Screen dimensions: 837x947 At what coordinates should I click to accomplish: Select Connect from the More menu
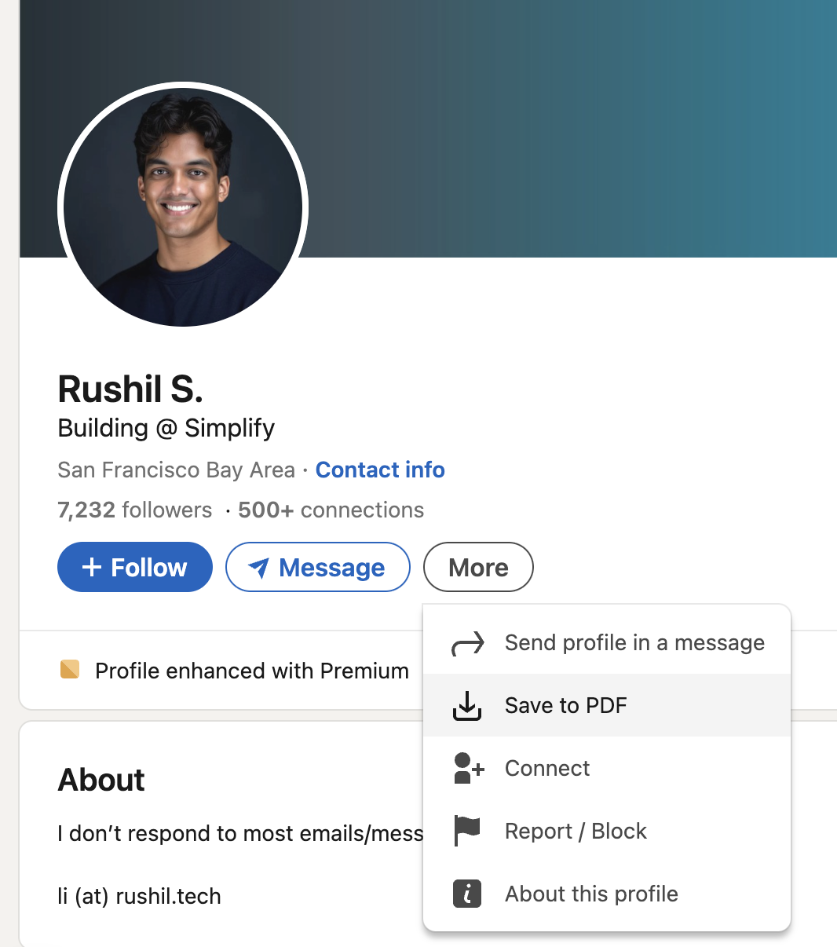coord(607,768)
